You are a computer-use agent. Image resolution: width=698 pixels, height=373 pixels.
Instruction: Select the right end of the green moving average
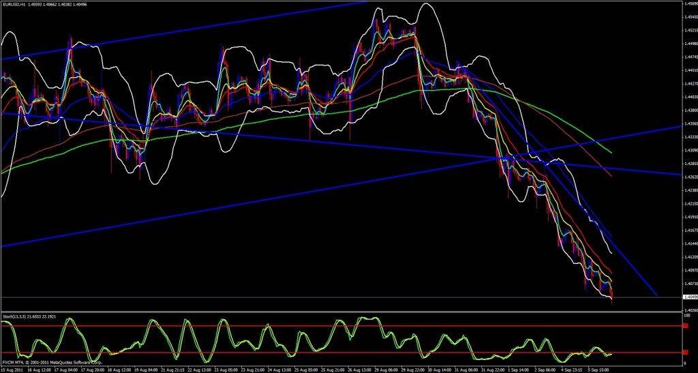(611, 152)
